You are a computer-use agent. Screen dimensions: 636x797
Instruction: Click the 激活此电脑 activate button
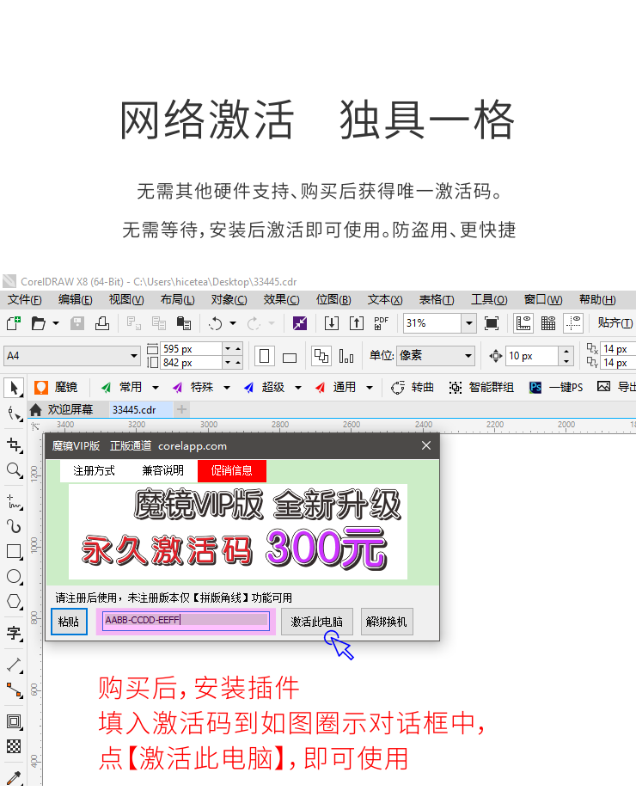pos(317,622)
